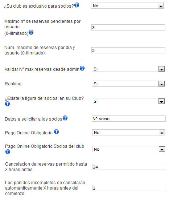Viewport: 169px width, 203px height.
Task: Click the reservas por dia y usuario field
Action: click(128, 50)
